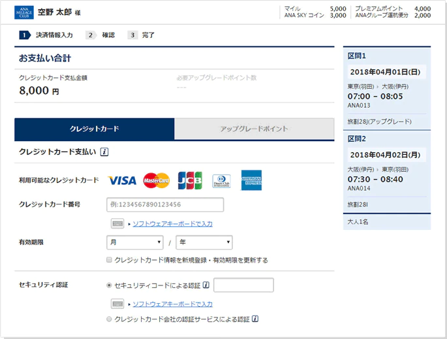
Task: Switch to the アップグレードポイント tab
Action: [x=254, y=129]
